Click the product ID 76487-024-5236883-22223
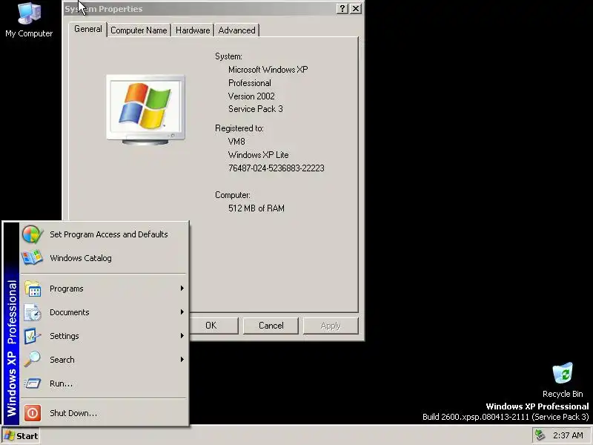The height and width of the screenshot is (445, 593). [x=276, y=168]
